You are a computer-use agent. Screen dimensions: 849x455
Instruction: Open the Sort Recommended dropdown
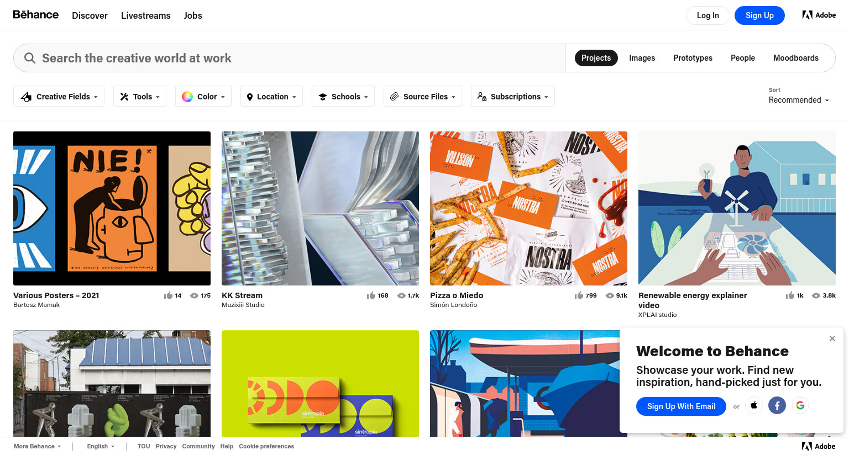click(x=799, y=100)
